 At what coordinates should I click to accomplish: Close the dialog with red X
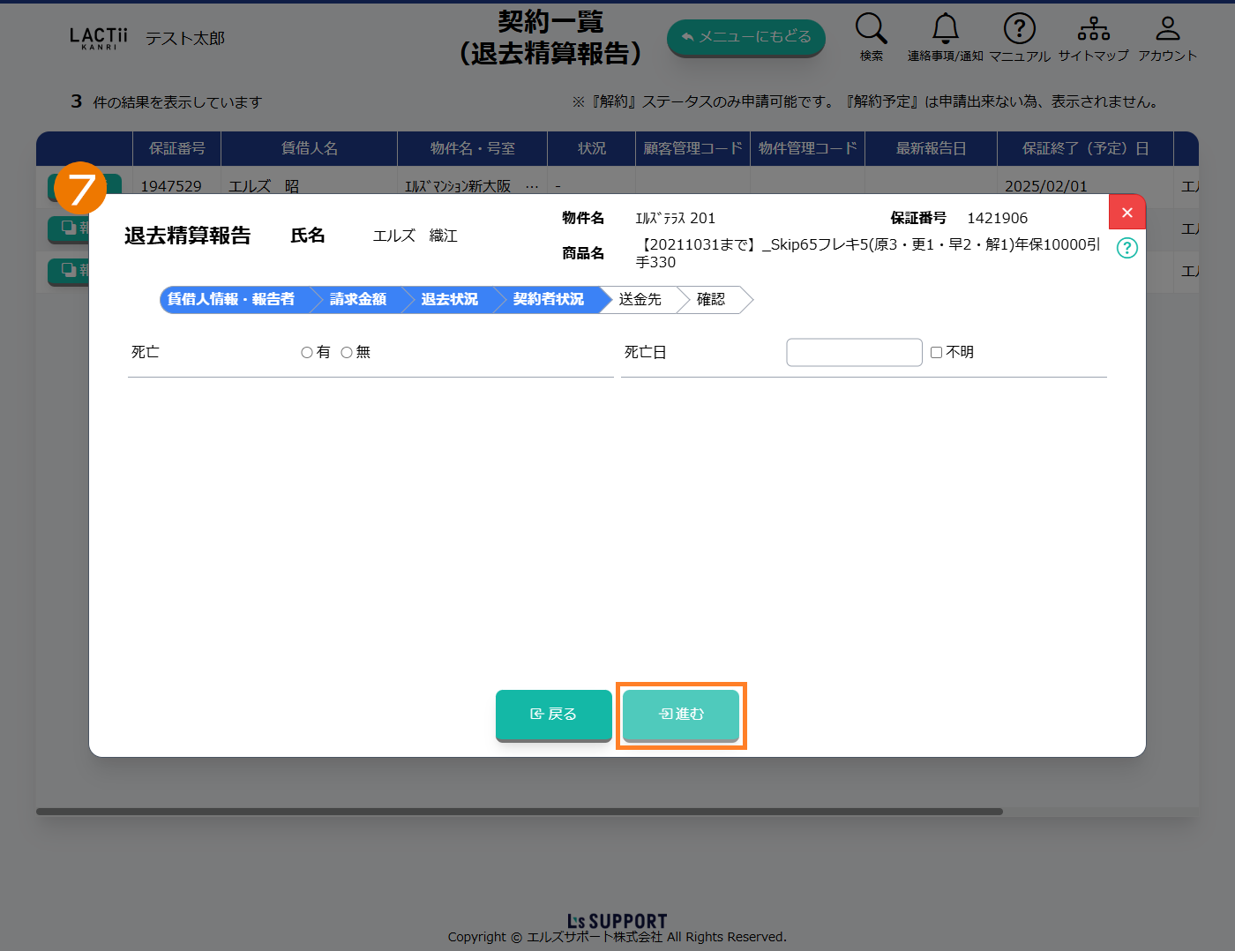1126,213
